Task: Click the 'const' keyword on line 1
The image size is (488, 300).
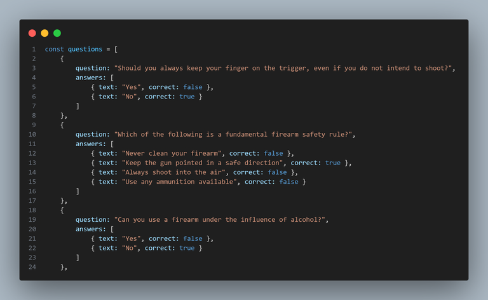Action: click(54, 49)
